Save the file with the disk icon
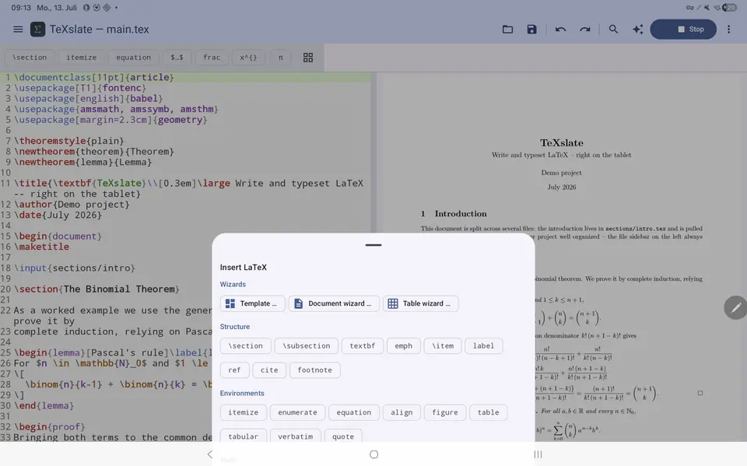 pos(531,29)
